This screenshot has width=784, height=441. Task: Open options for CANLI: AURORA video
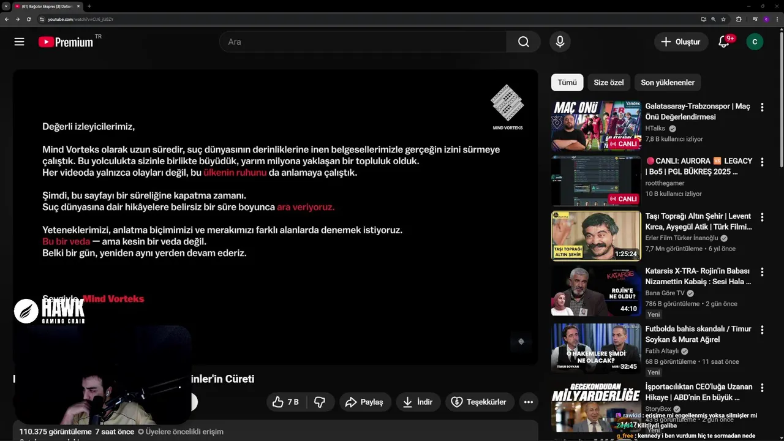click(x=762, y=162)
